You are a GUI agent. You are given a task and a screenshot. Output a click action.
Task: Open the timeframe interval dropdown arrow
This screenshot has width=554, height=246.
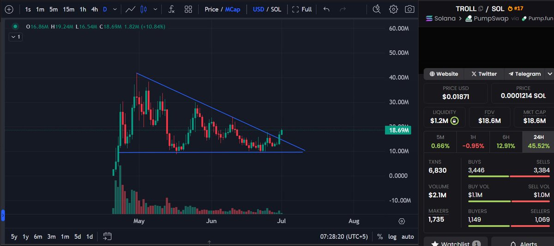pos(114,9)
